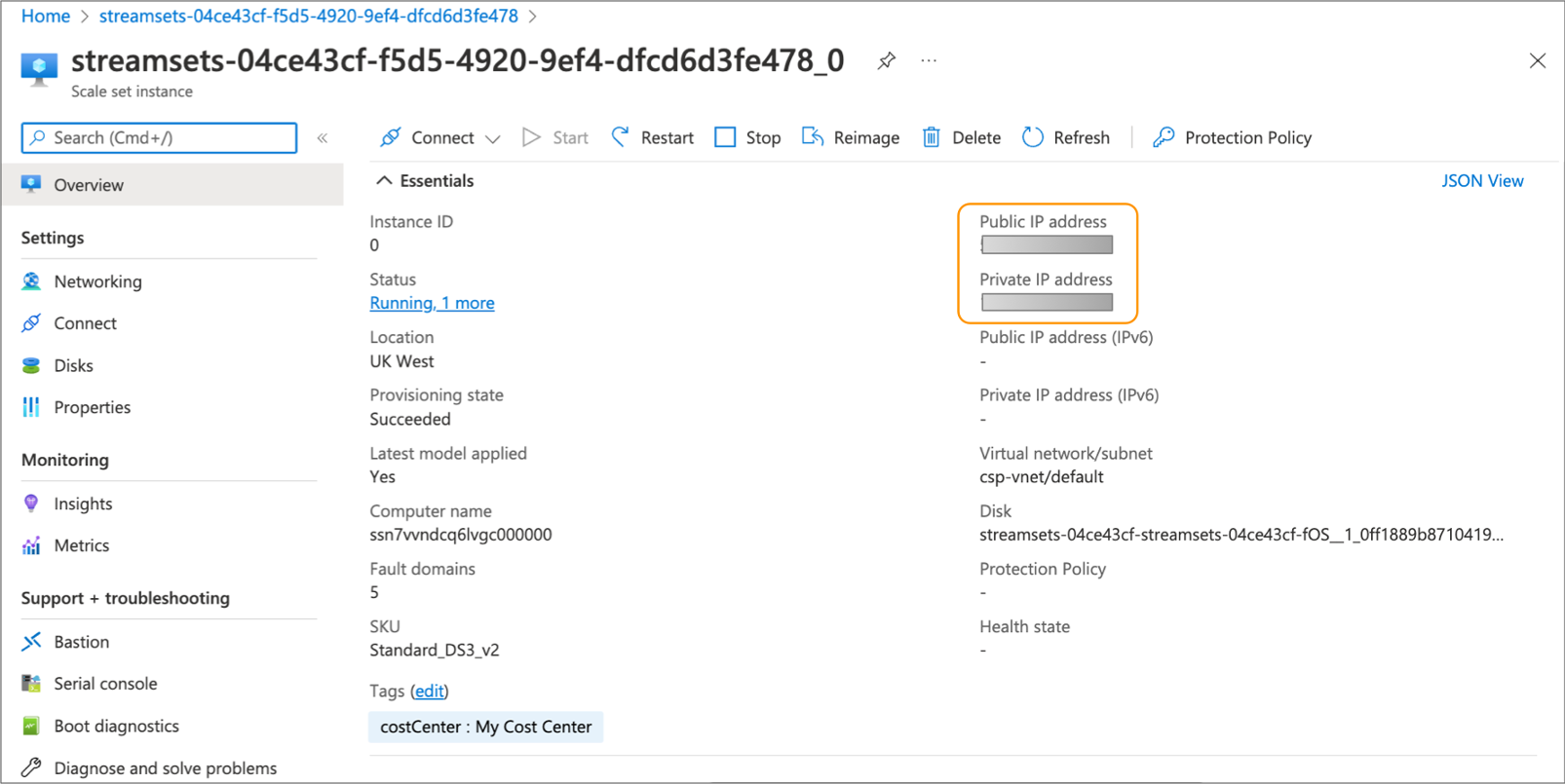The height and width of the screenshot is (784, 1565).
Task: Click the Disks sidebar icon
Action: [31, 365]
